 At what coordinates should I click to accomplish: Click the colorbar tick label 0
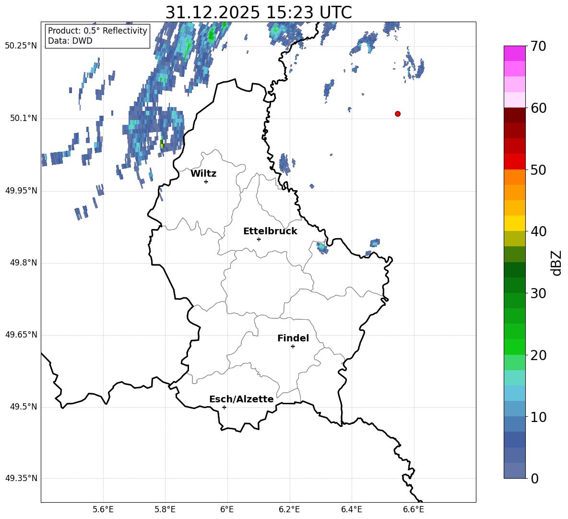pos(534,478)
